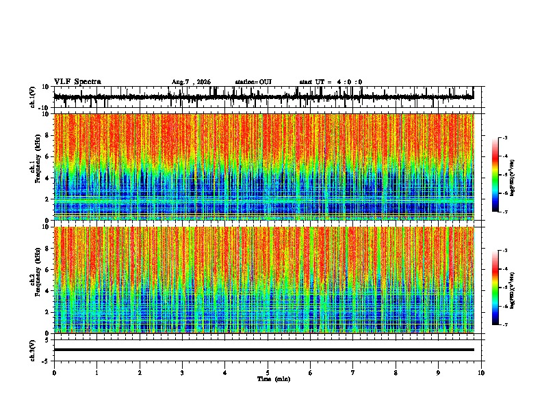The image size is (542, 418).
Task: Click the '-7' label on ch.1 colorbar
Action: point(504,212)
